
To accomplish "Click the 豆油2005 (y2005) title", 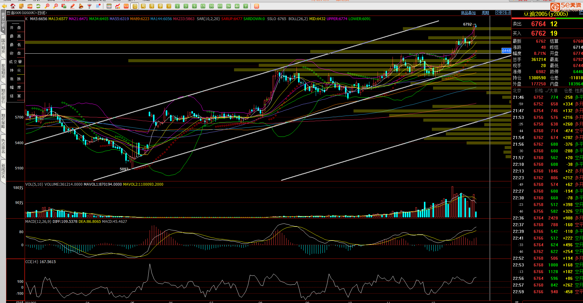I will point(546,14).
